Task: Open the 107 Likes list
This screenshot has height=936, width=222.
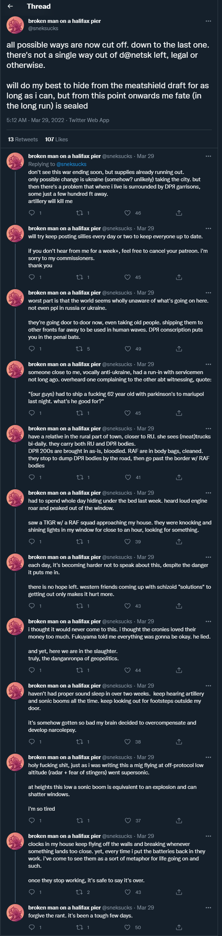Action: tap(56, 139)
